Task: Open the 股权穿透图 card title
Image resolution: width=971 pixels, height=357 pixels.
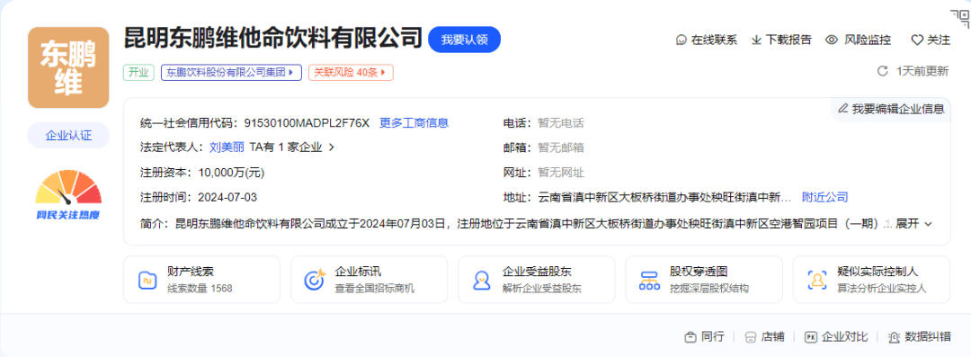Action: [699, 272]
